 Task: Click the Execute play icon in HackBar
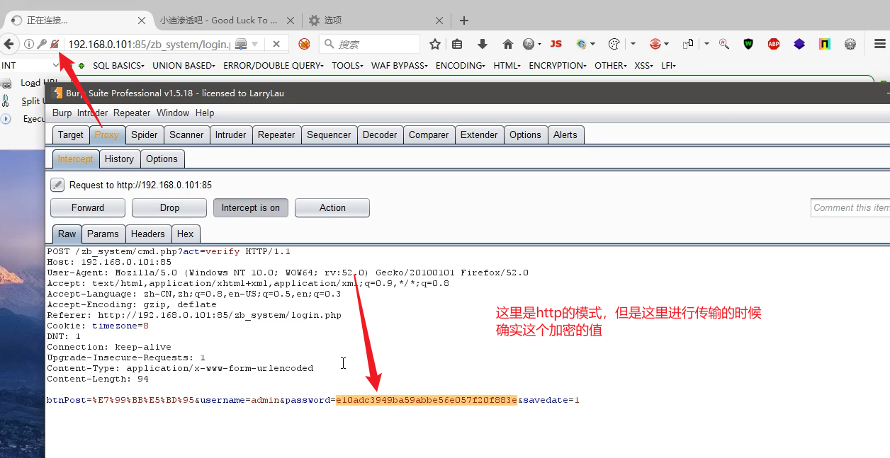tap(6, 119)
